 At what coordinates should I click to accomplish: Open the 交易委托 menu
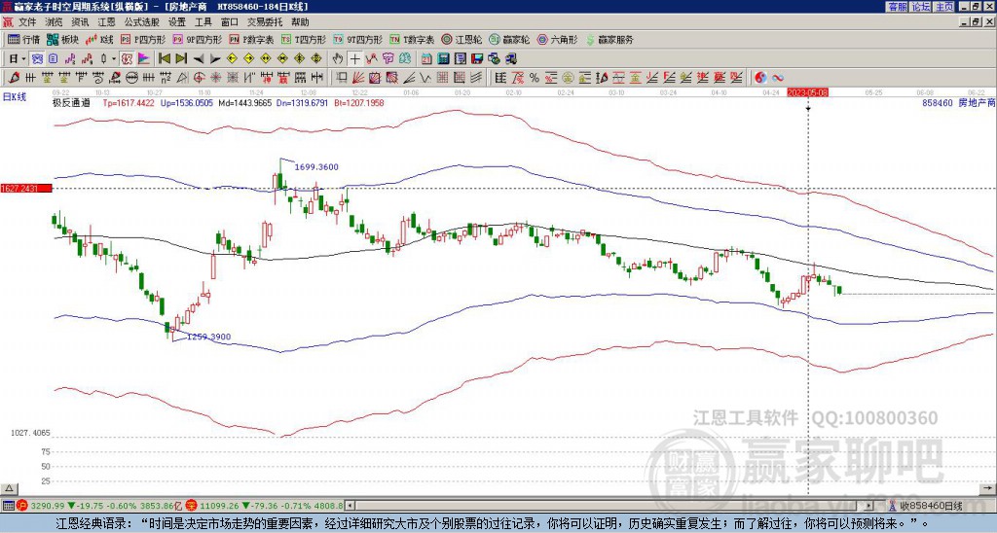pos(265,22)
